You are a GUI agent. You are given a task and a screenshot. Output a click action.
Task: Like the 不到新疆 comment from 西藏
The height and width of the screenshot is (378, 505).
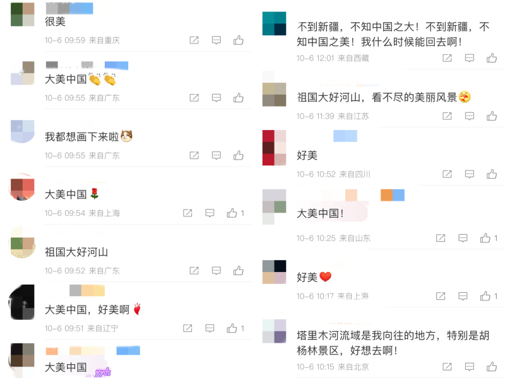(492, 58)
